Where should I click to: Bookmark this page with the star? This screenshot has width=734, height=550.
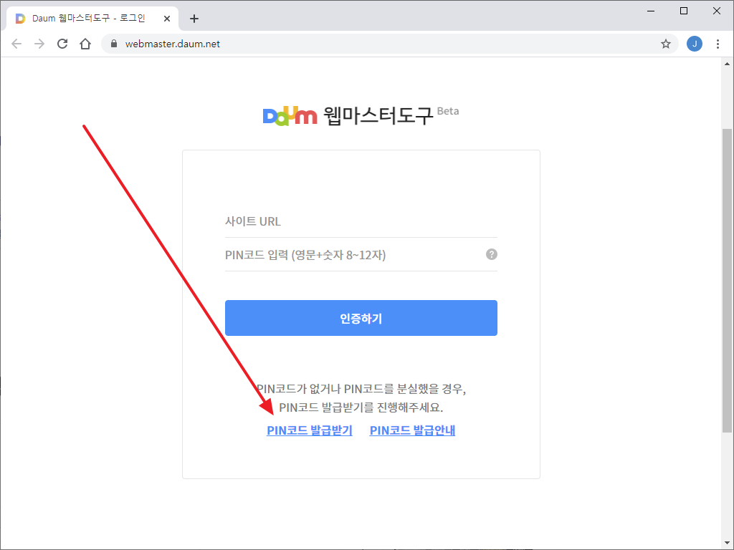[666, 44]
